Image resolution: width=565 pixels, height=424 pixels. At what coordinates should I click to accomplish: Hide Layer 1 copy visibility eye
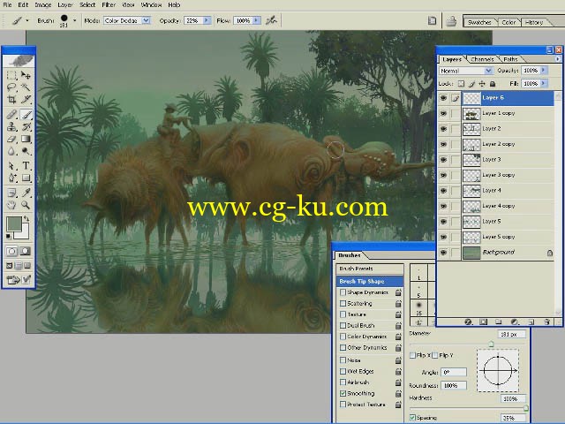tap(443, 113)
